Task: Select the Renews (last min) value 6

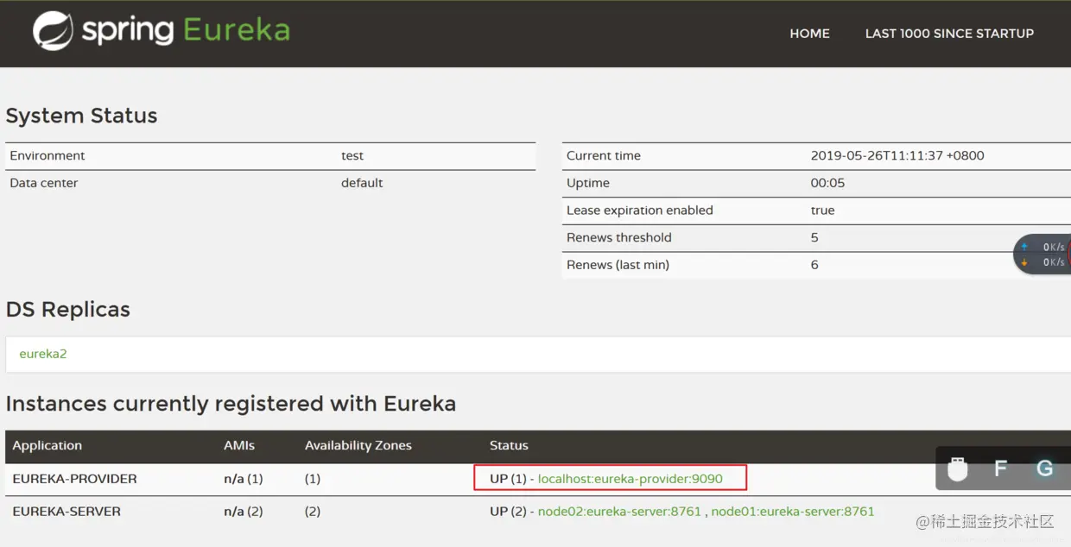Action: point(814,265)
